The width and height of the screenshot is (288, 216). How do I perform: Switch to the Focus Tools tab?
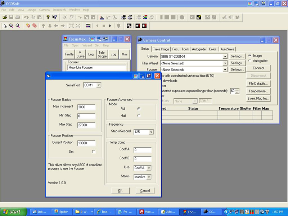(181, 49)
